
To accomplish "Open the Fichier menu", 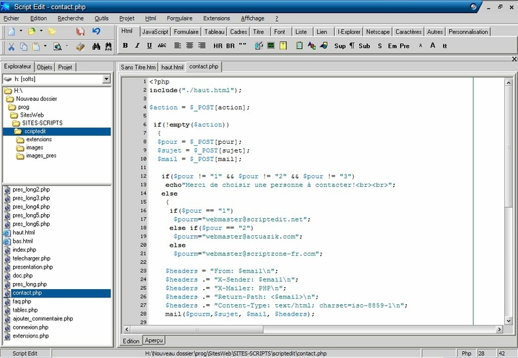I will [12, 18].
